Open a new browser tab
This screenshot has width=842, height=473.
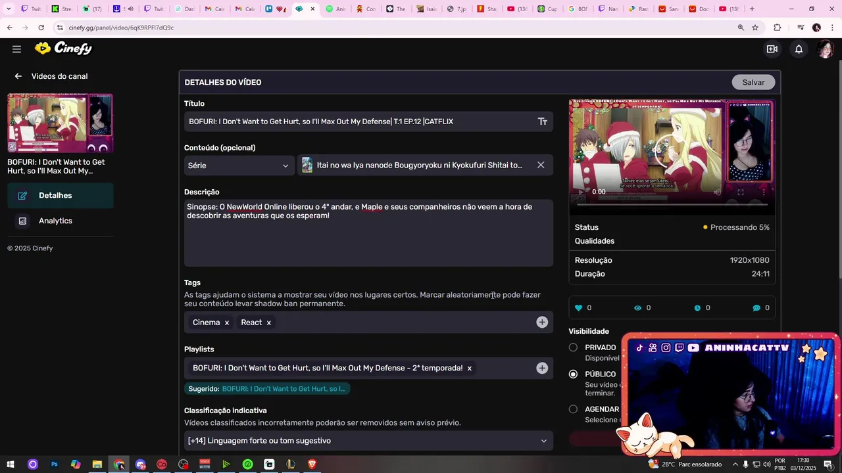tap(752, 9)
